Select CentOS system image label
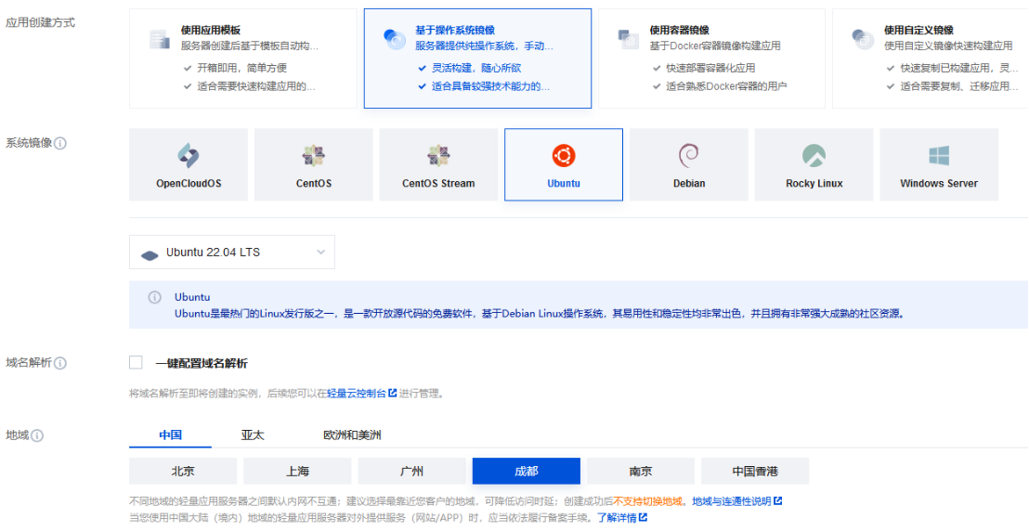 coord(314,184)
